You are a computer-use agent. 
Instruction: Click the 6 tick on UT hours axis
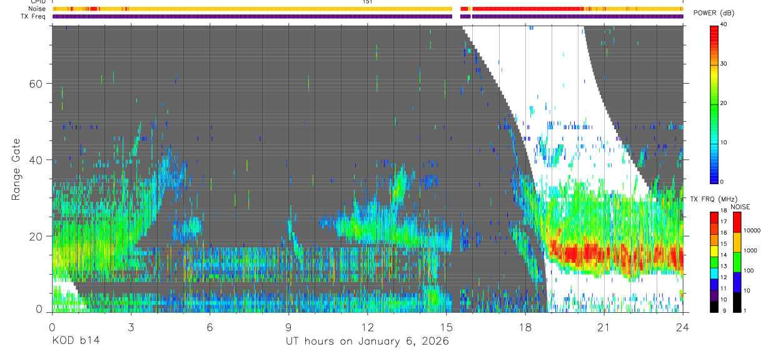click(210, 326)
